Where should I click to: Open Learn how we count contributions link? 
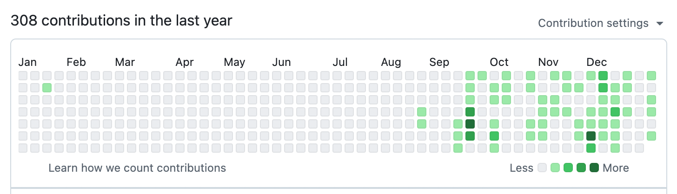pos(137,168)
